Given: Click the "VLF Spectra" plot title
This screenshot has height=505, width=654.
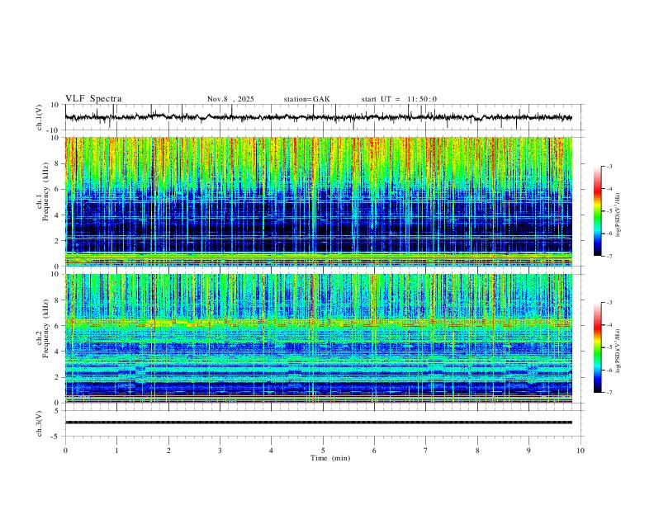Looking at the screenshot, I should pos(93,99).
